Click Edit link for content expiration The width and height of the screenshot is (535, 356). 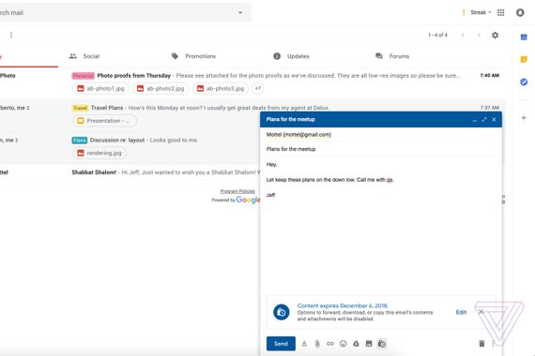[461, 312]
